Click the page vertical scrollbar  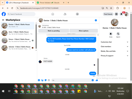pyautogui.click(x=131, y=47)
